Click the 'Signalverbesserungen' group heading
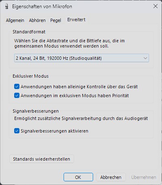Screen dimensions: 162x185 [36, 111]
